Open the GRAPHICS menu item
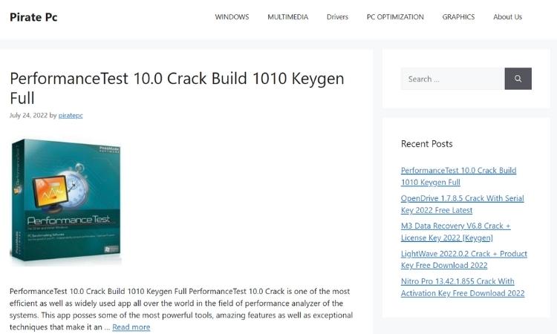557x334 pixels. (458, 17)
